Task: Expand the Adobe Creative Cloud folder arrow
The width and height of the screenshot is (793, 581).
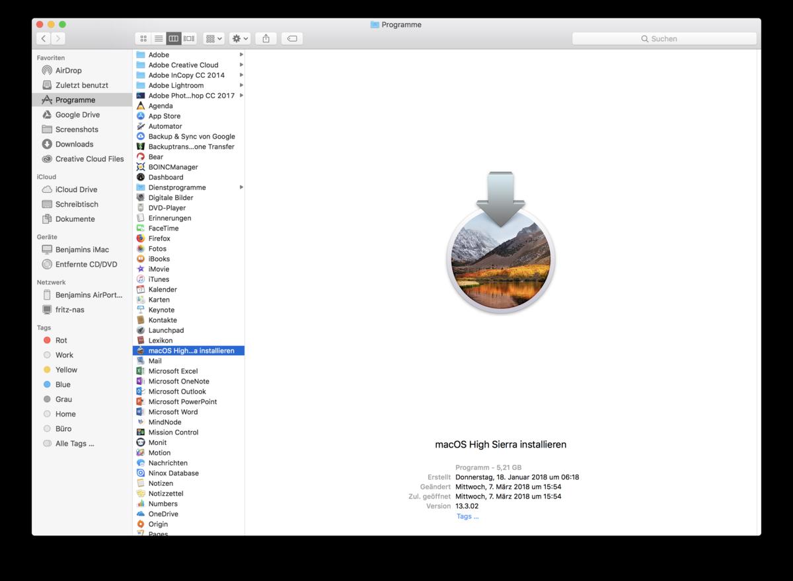Action: point(241,65)
